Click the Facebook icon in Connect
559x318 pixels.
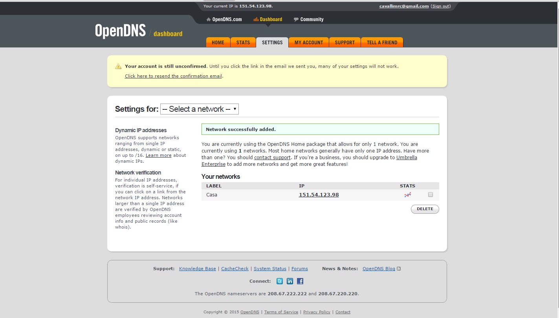[x=300, y=281]
